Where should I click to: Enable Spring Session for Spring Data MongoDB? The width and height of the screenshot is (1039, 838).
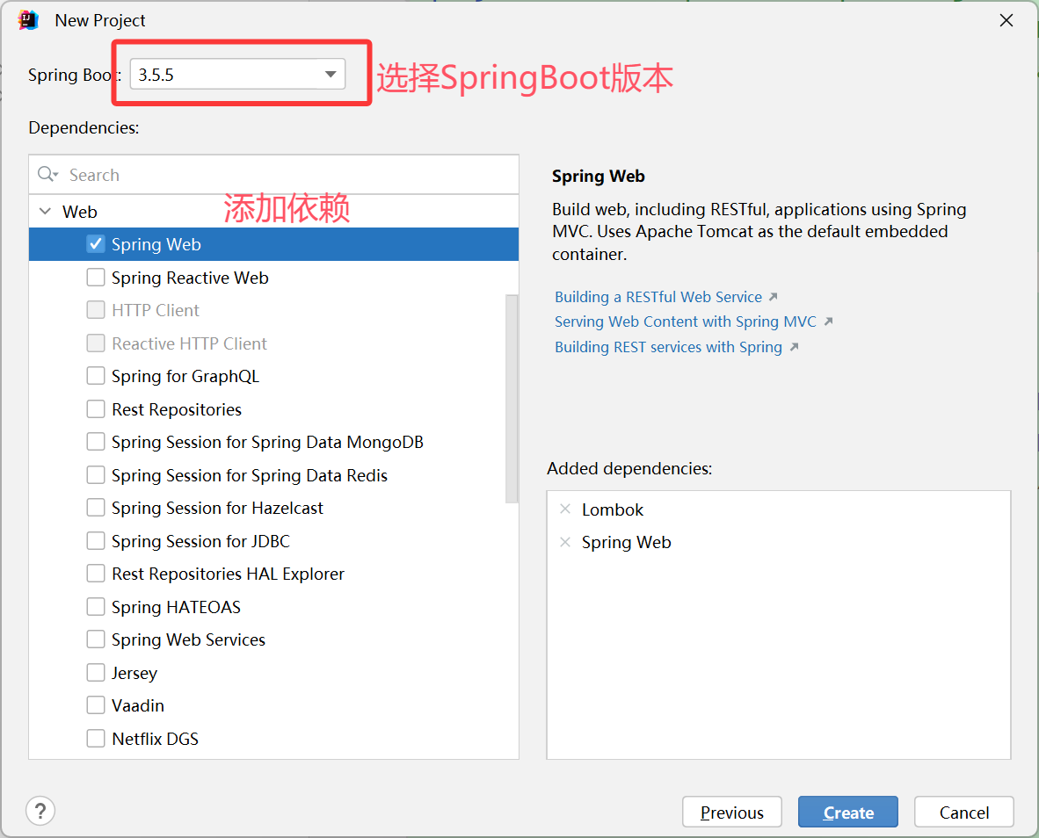point(96,442)
